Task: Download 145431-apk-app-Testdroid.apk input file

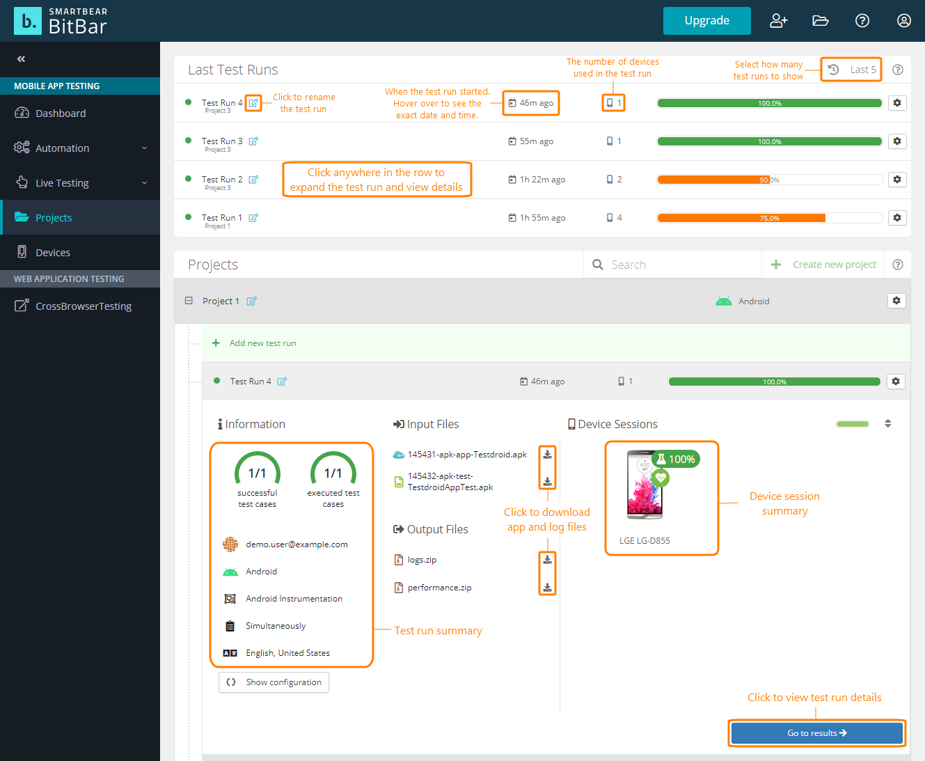Action: point(548,455)
